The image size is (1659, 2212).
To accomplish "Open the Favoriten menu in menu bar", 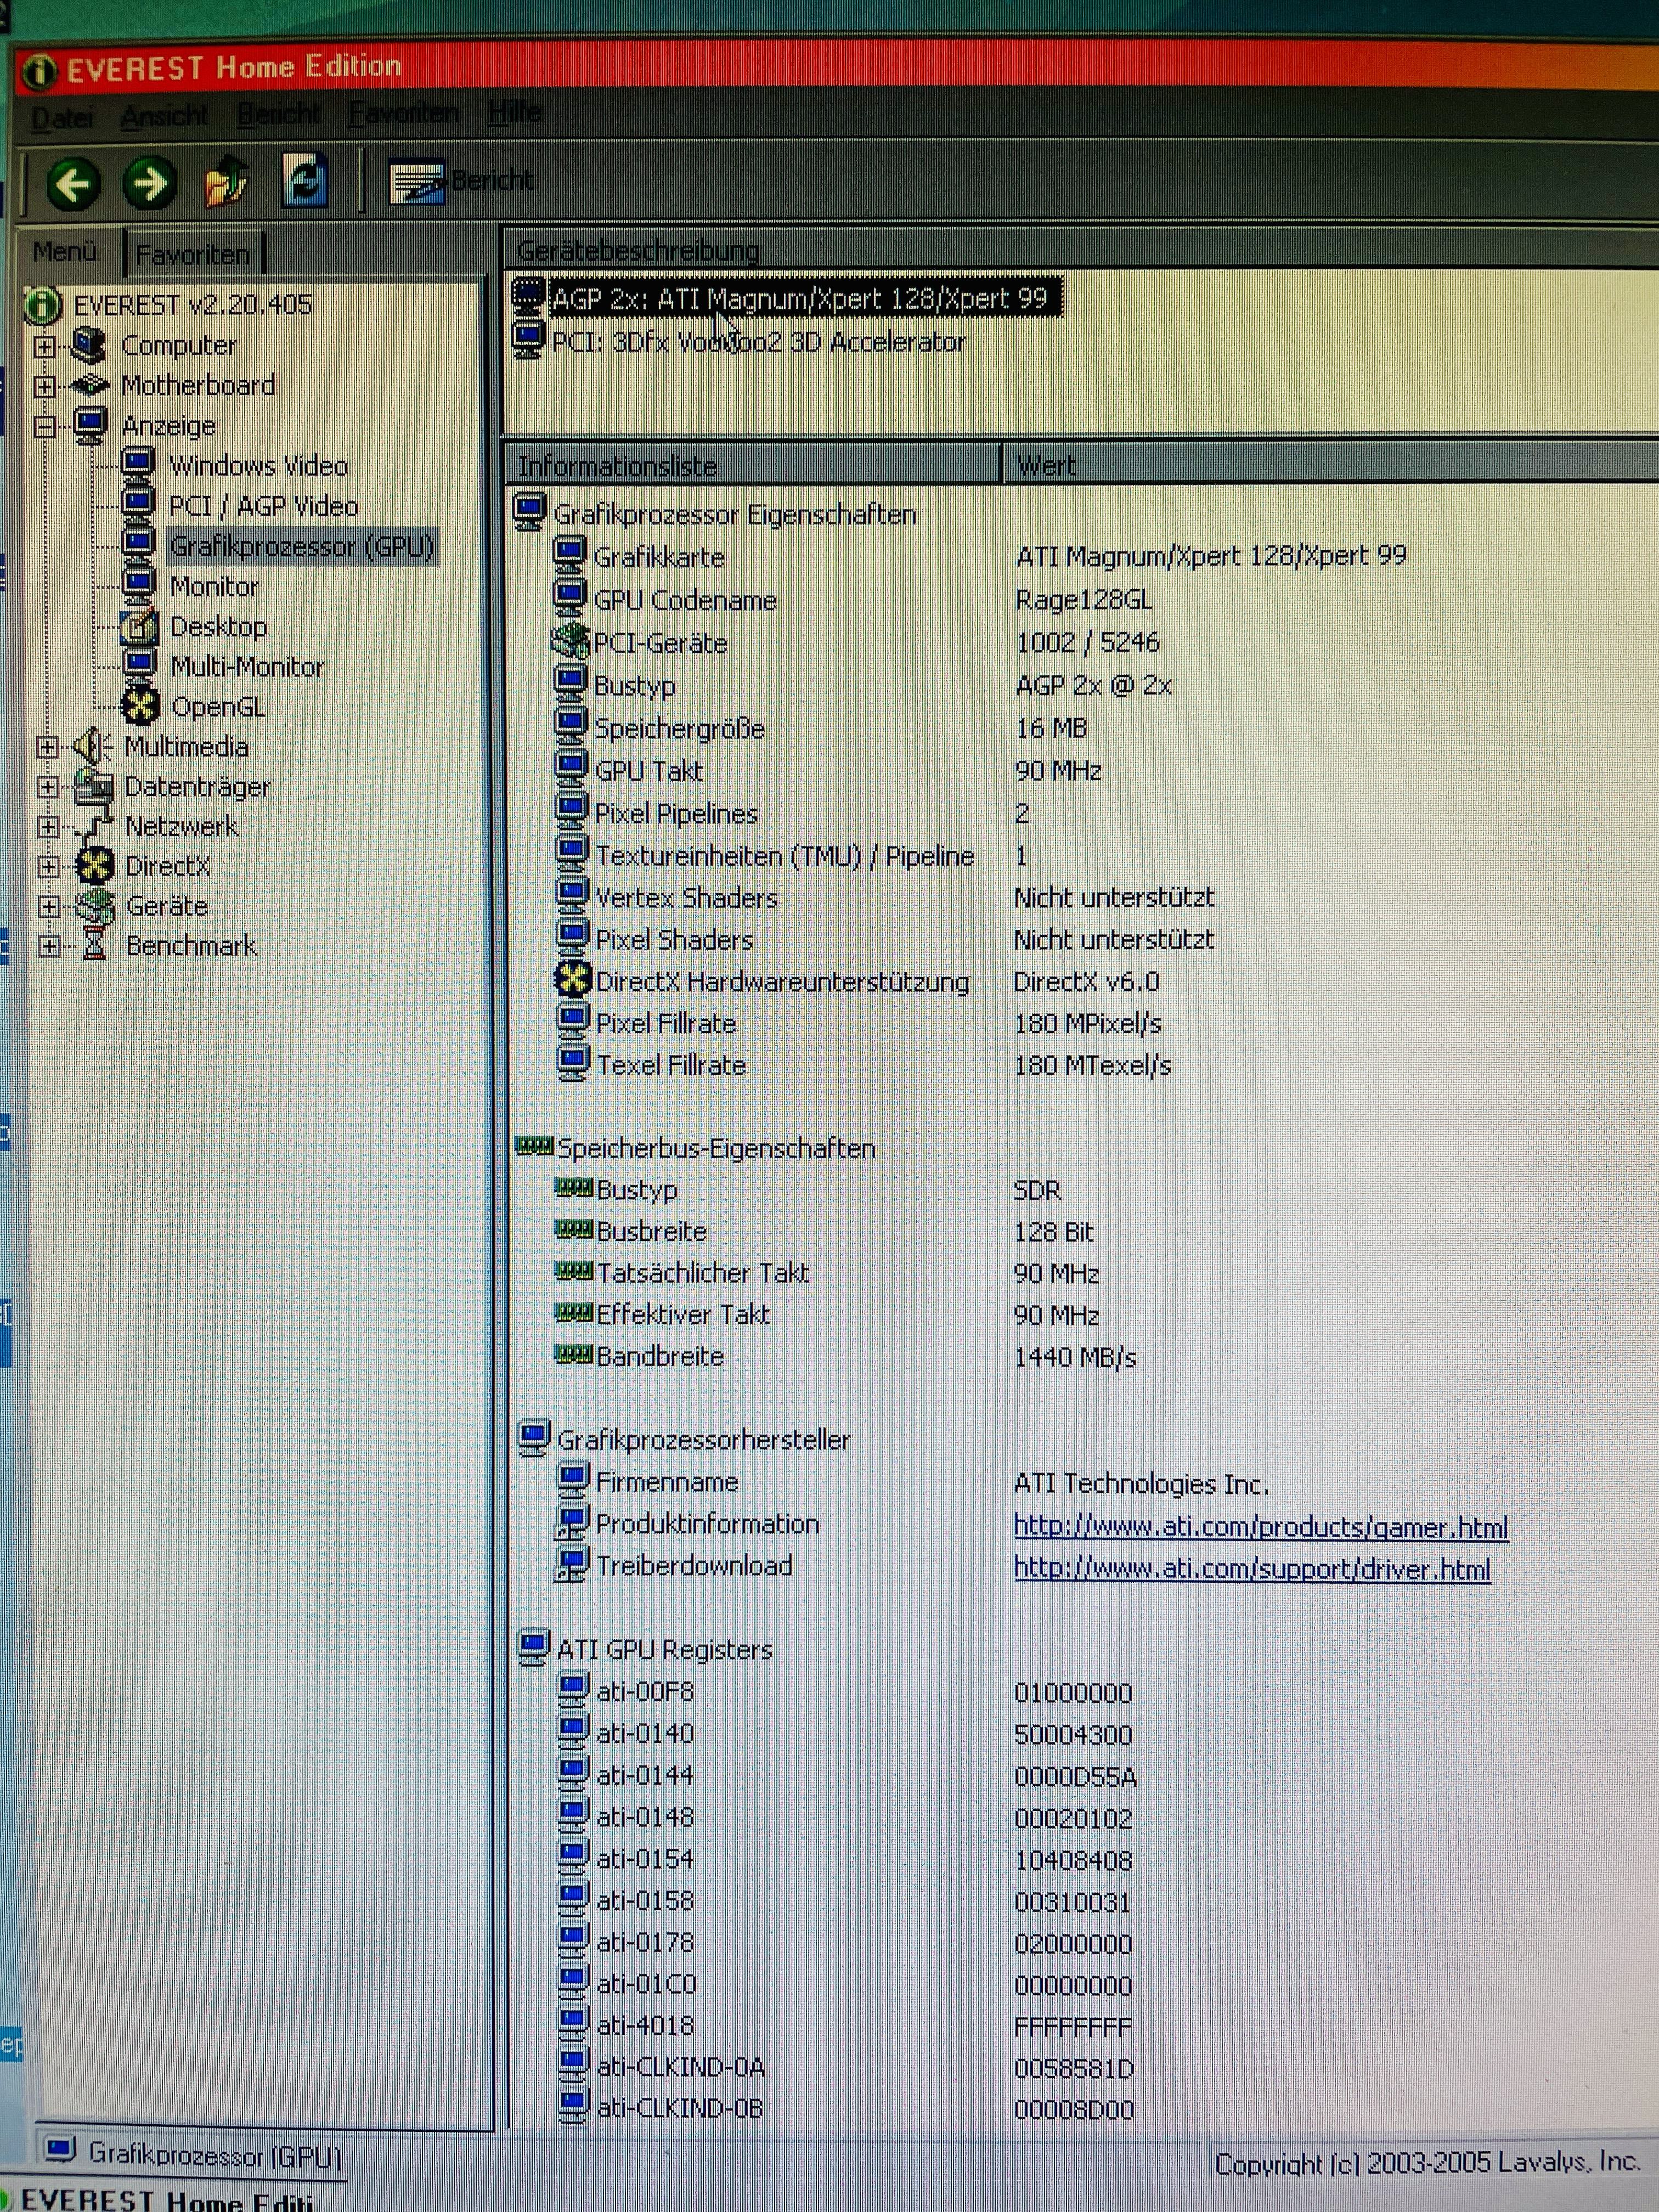I will click(404, 112).
